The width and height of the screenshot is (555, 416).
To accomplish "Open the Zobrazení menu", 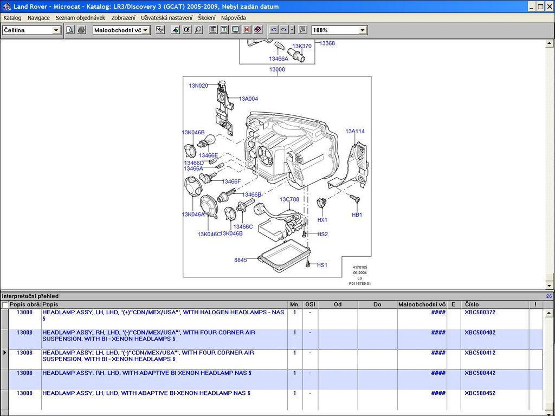I will (x=123, y=18).
